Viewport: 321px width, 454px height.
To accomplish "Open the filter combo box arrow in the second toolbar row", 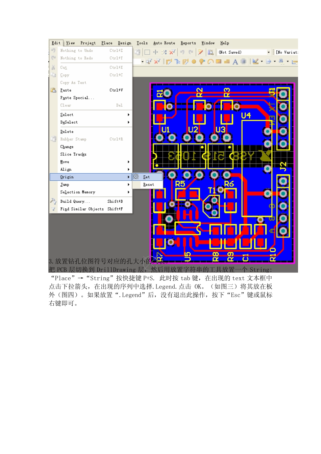I will point(143,61).
